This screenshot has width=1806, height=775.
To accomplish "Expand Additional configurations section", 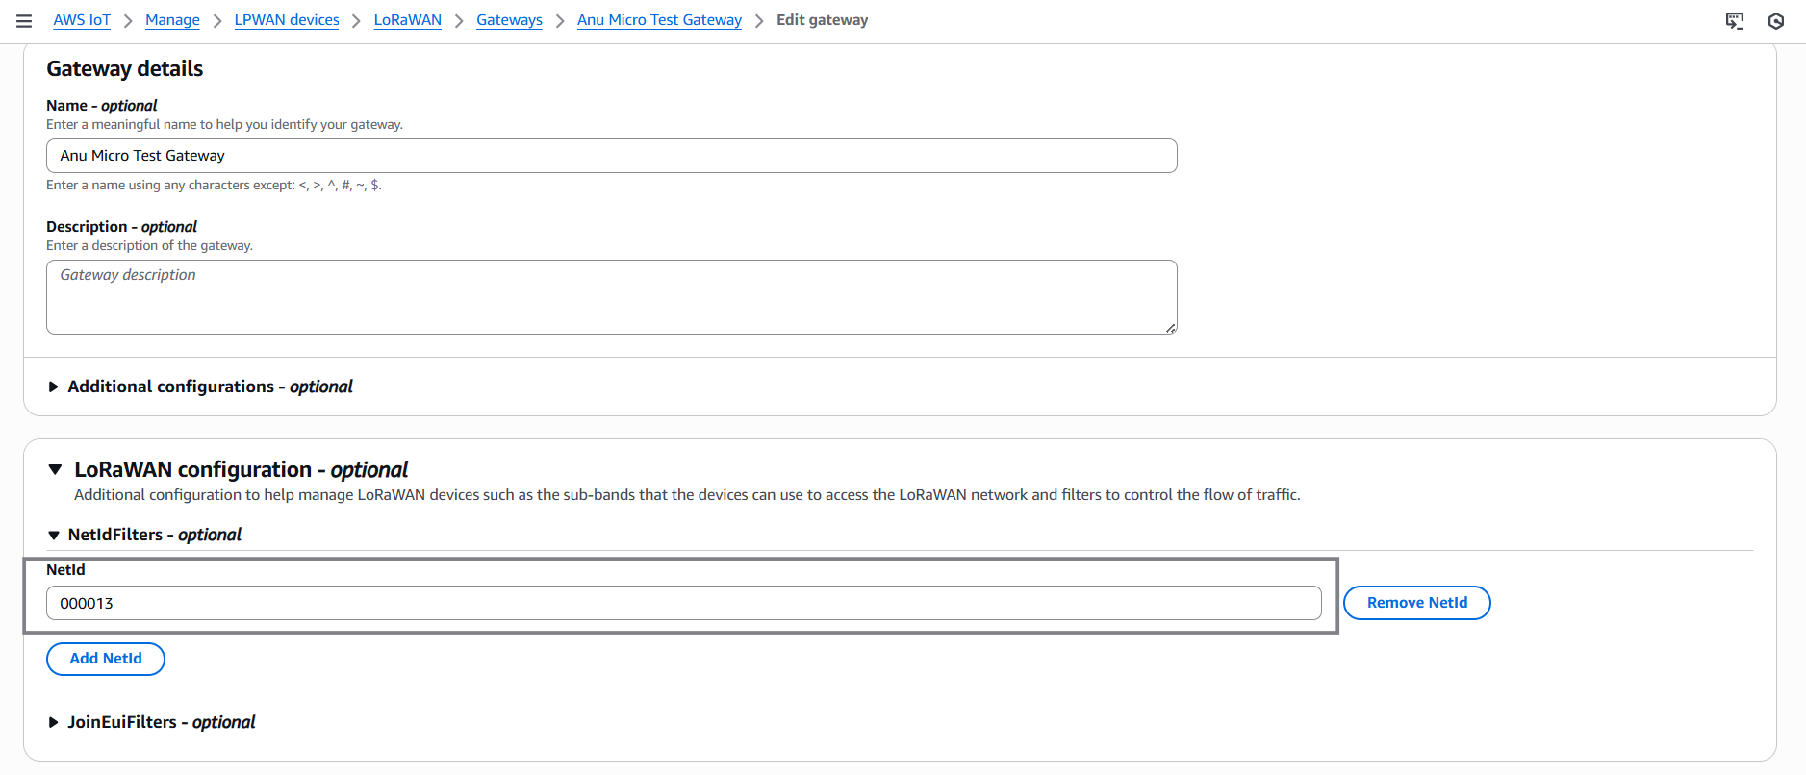I will tap(54, 386).
